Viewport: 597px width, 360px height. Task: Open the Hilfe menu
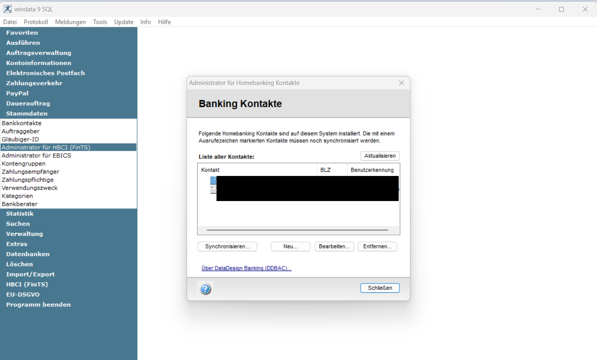pos(164,22)
